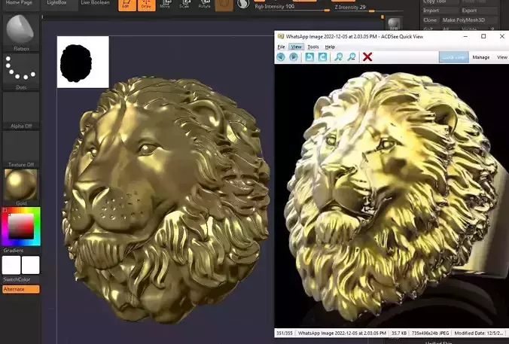Image resolution: width=509 pixels, height=344 pixels.
Task: Close the ACDSee Quick View window
Action: [501, 36]
